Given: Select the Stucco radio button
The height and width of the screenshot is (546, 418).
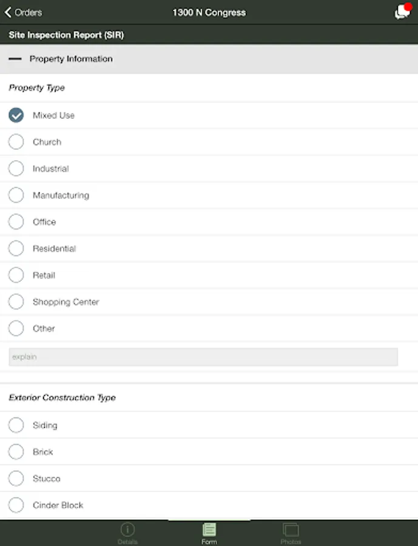Looking at the screenshot, I should click(16, 479).
